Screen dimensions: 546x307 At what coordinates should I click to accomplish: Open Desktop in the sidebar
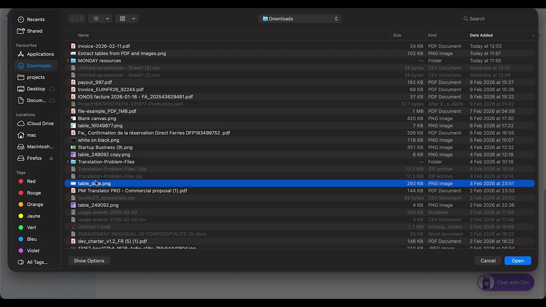36,89
